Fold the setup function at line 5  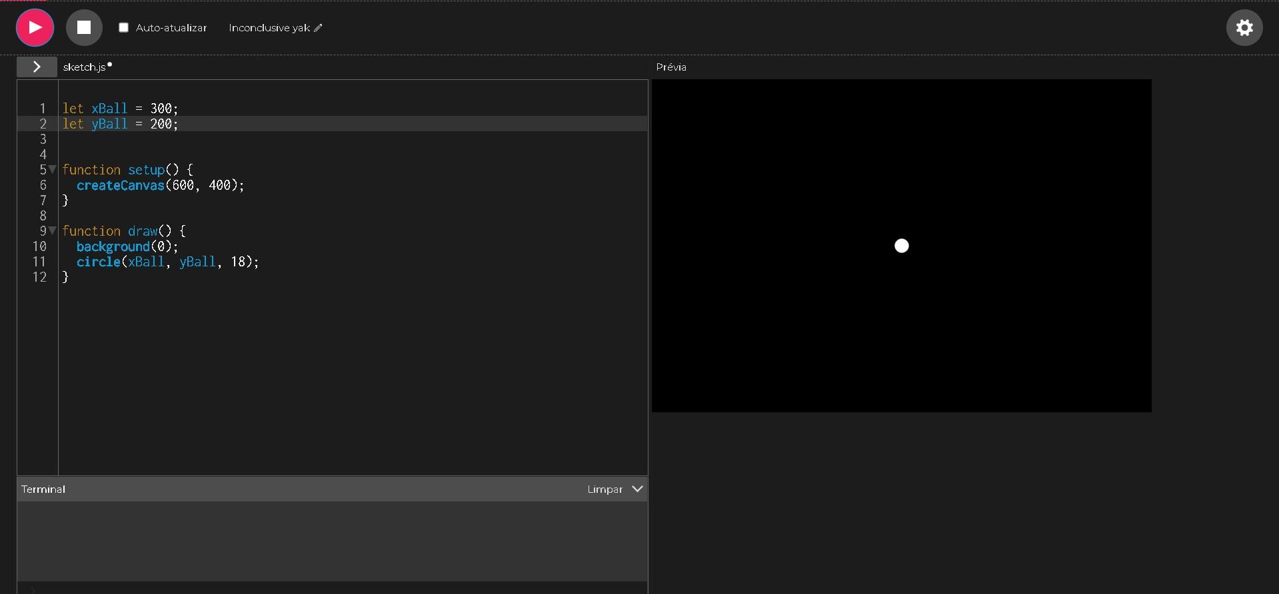(53, 170)
